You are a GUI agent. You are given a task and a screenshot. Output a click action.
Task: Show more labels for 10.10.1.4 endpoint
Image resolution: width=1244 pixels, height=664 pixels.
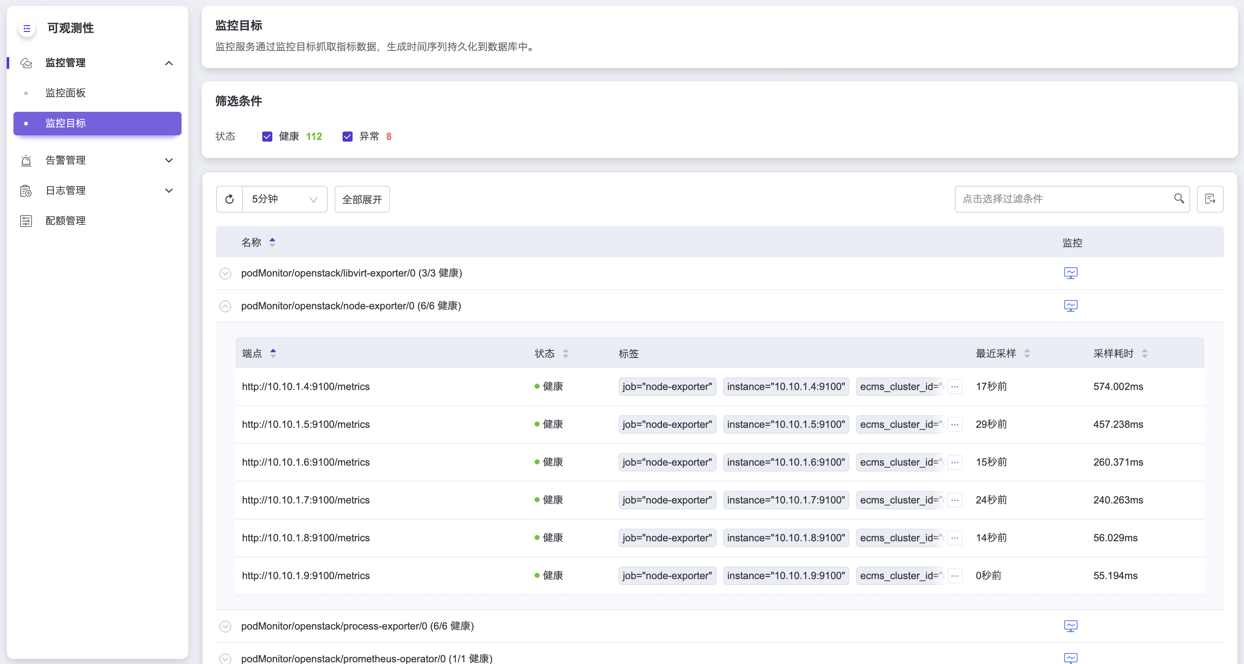pyautogui.click(x=954, y=386)
